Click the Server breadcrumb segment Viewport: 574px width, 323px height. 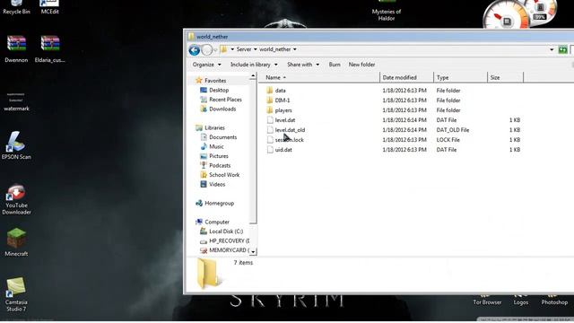click(244, 49)
